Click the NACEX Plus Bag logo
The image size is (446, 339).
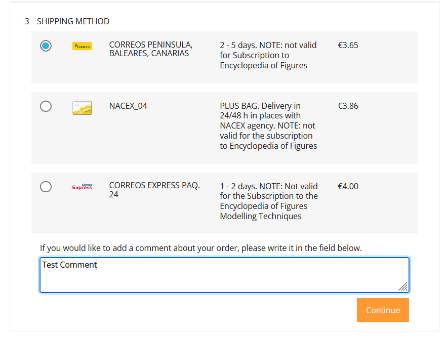[82, 108]
